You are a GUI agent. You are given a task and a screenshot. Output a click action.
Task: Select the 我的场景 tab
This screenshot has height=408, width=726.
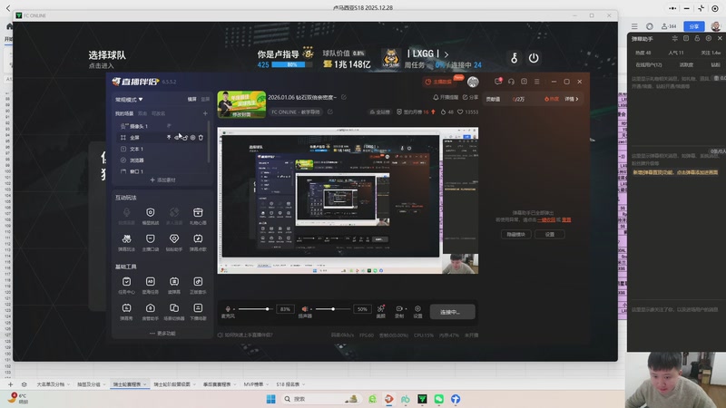124,113
